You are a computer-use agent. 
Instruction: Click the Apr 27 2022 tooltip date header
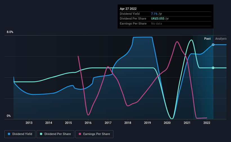point(128,9)
